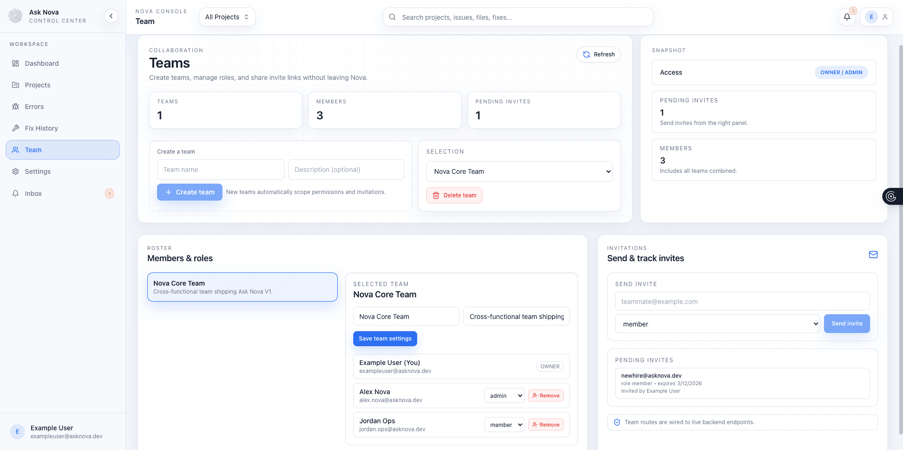Viewport: 903px width, 450px height.
Task: Open Settings from the workspace menu
Action: point(38,171)
